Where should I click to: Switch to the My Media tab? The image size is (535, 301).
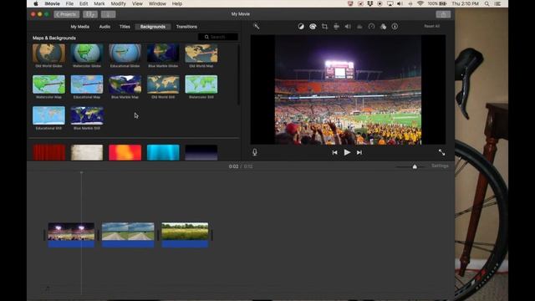click(80, 27)
